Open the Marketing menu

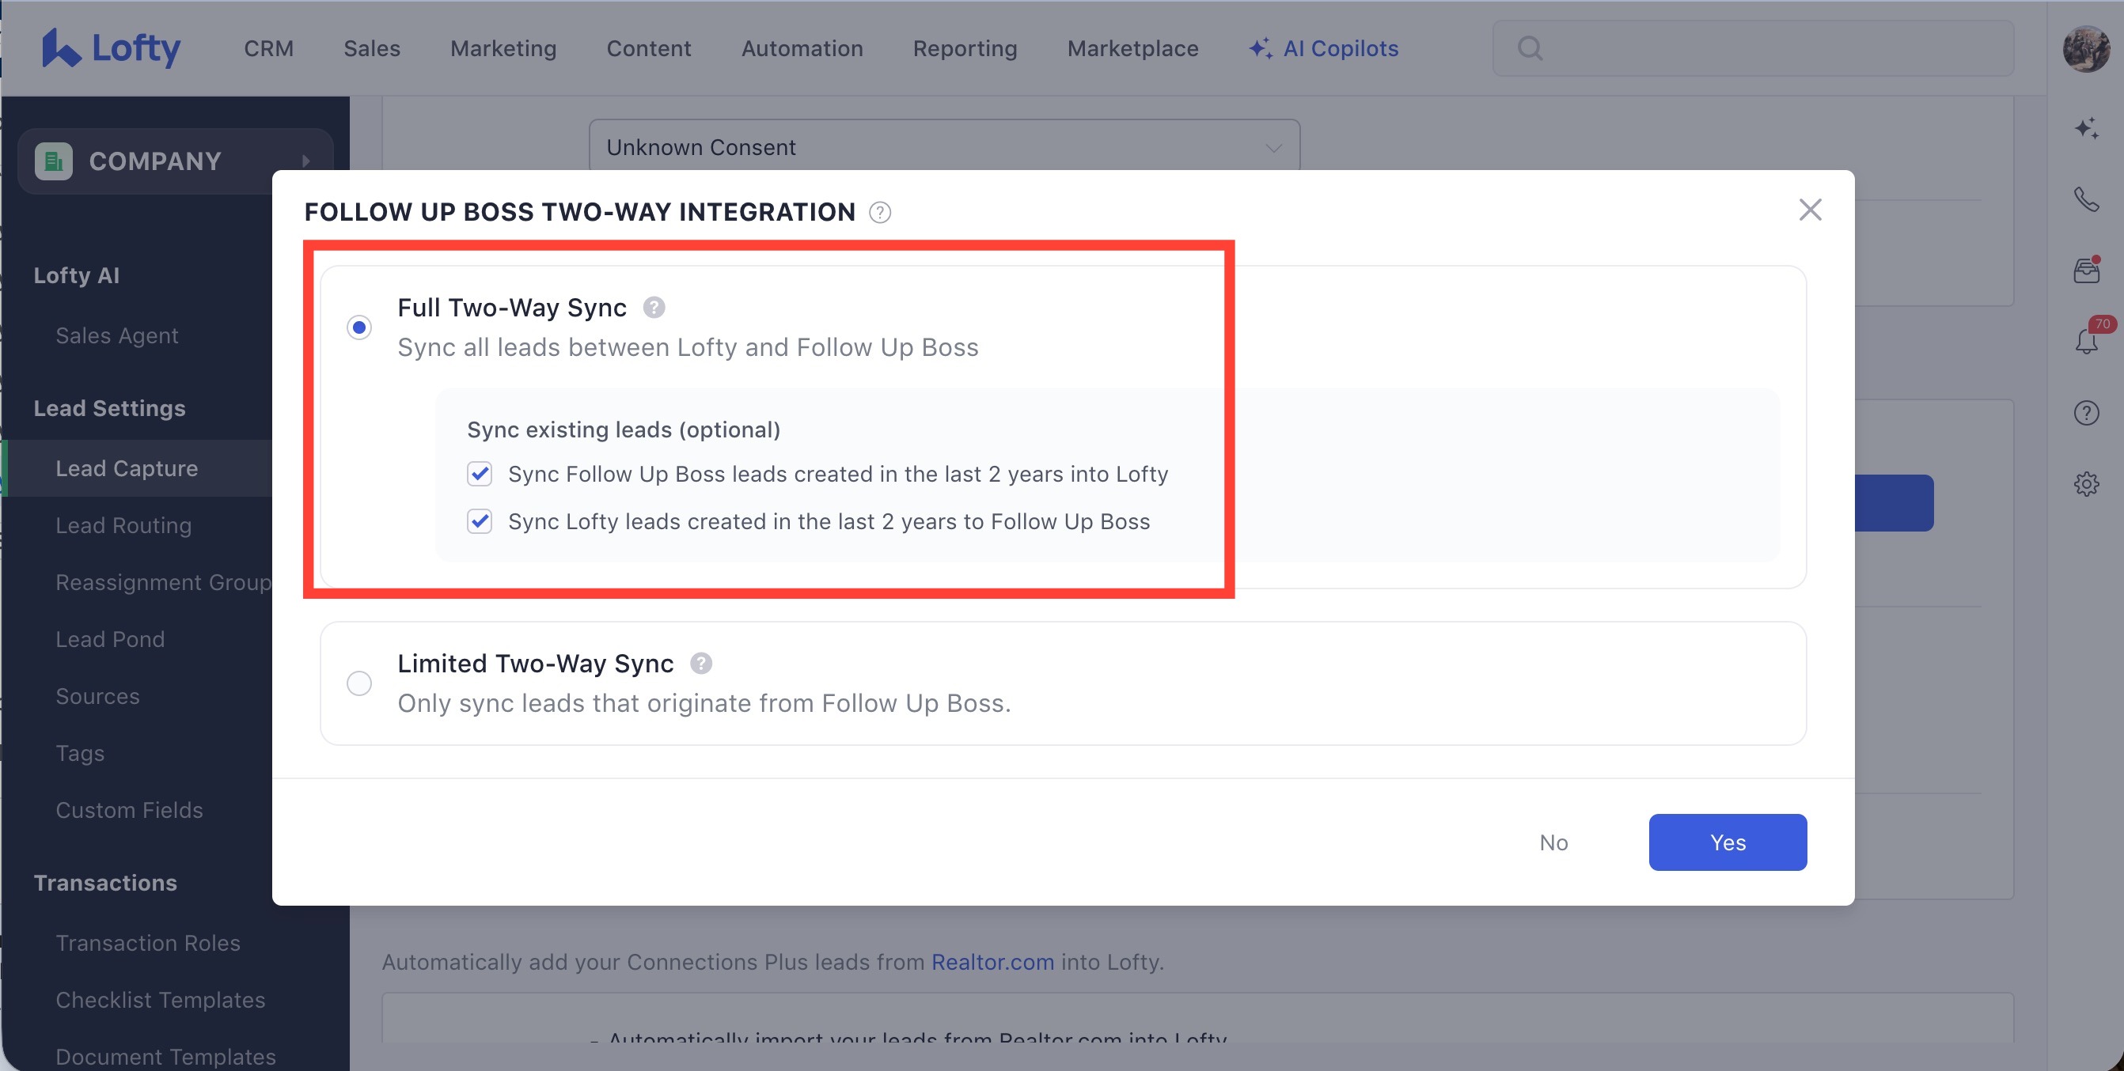click(503, 48)
